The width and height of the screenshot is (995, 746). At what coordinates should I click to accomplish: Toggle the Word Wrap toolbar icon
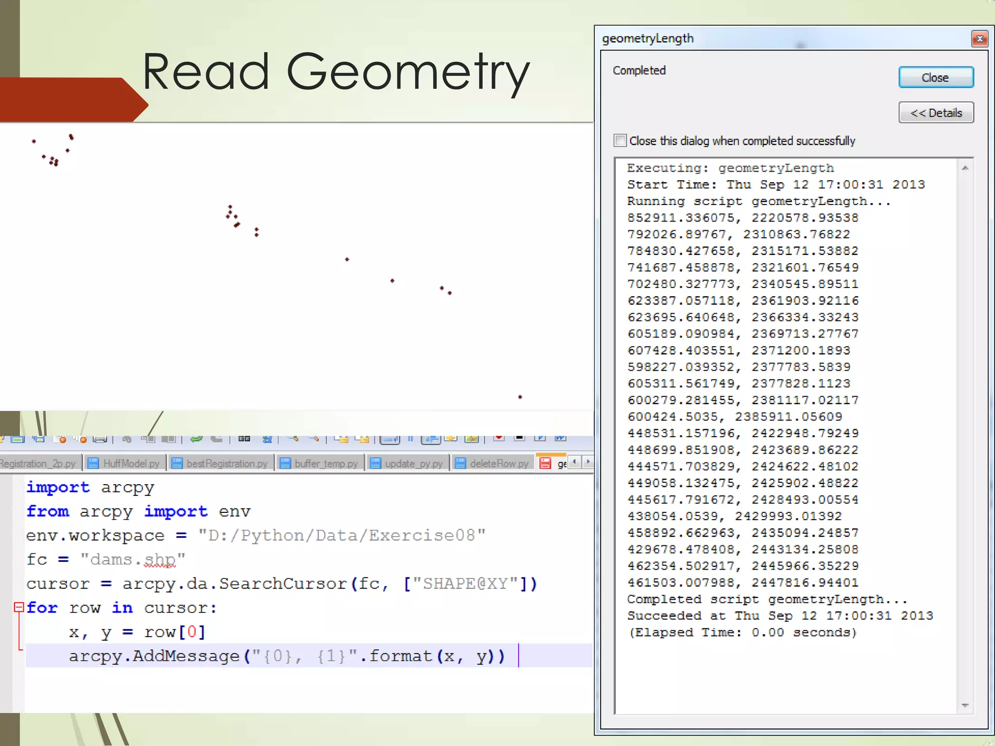390,440
